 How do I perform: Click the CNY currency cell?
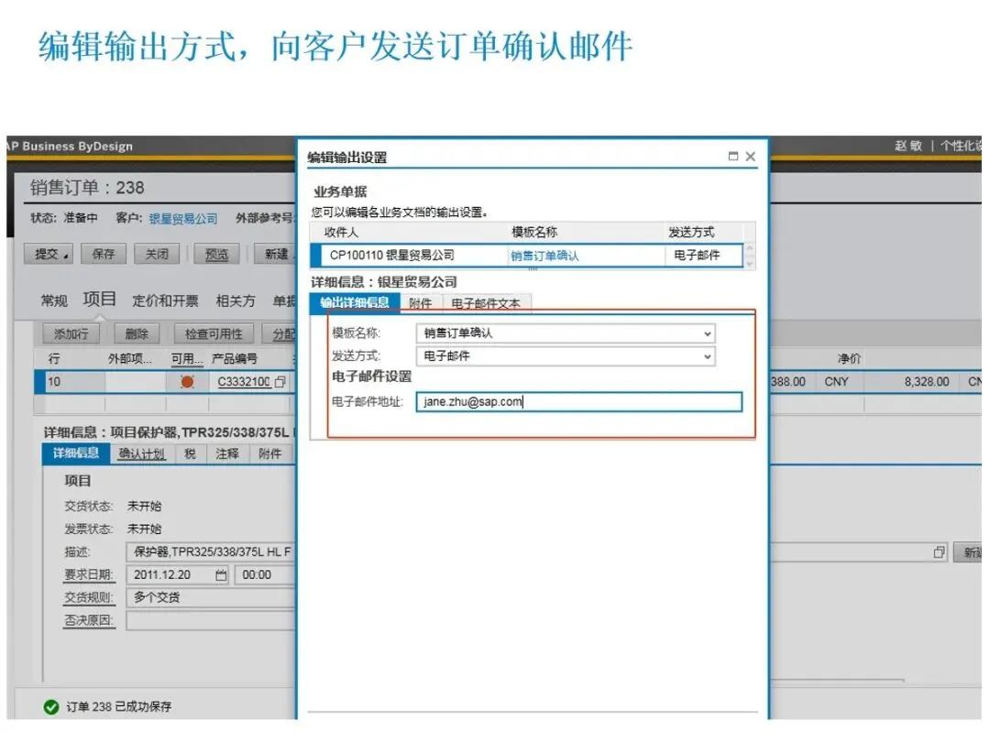(836, 382)
